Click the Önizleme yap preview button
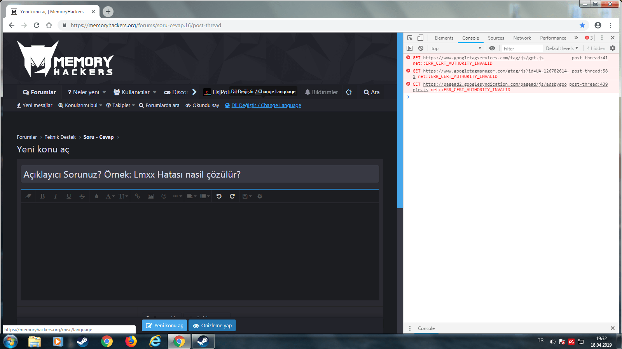The height and width of the screenshot is (349, 622). 212,326
